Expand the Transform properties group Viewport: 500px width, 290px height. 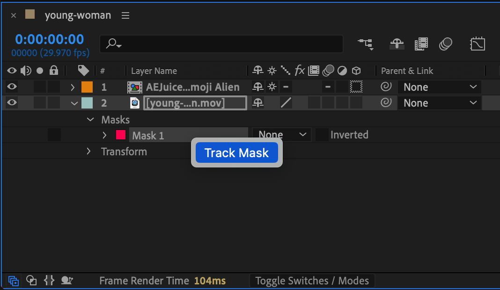(88, 152)
